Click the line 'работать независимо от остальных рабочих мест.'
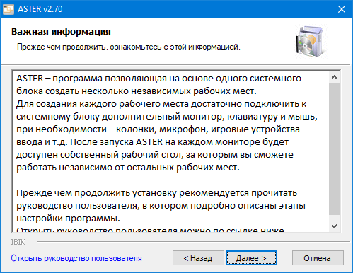The image size is (353, 273). click(x=128, y=168)
